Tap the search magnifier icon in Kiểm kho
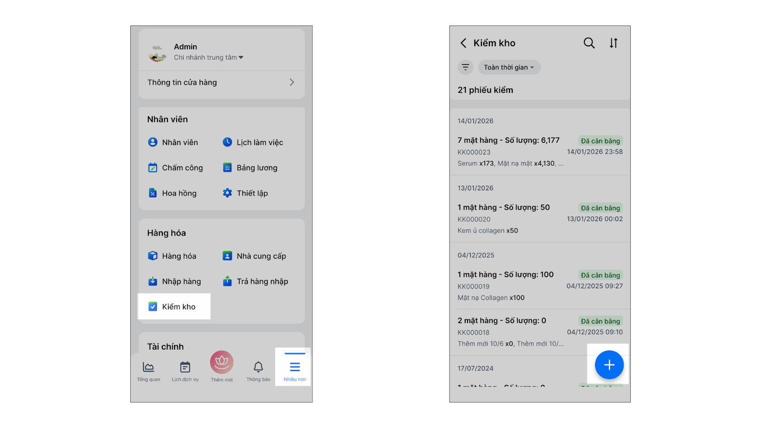The image size is (761, 428). (x=589, y=43)
